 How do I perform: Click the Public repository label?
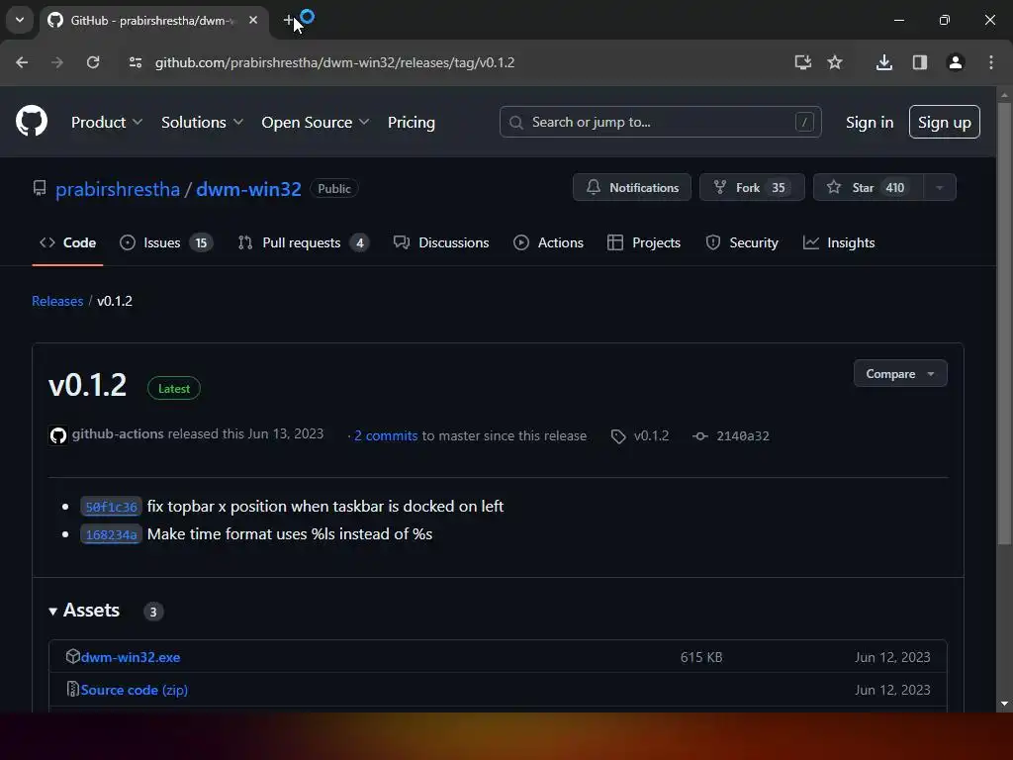[334, 189]
